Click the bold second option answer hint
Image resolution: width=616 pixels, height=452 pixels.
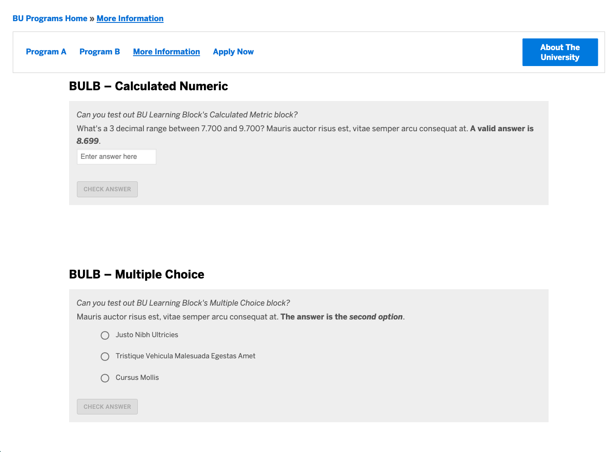tap(375, 317)
